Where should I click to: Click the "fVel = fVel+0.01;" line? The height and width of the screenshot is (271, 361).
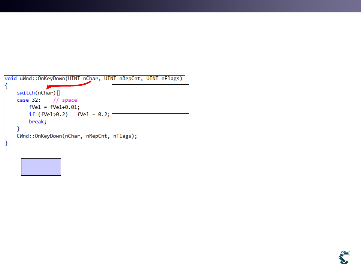tap(54, 107)
